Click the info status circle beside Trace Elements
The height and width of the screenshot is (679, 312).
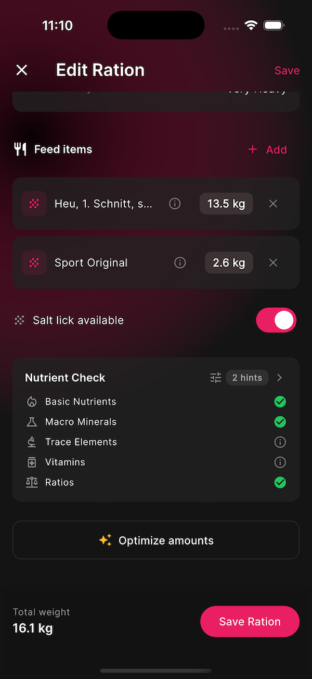click(x=280, y=442)
